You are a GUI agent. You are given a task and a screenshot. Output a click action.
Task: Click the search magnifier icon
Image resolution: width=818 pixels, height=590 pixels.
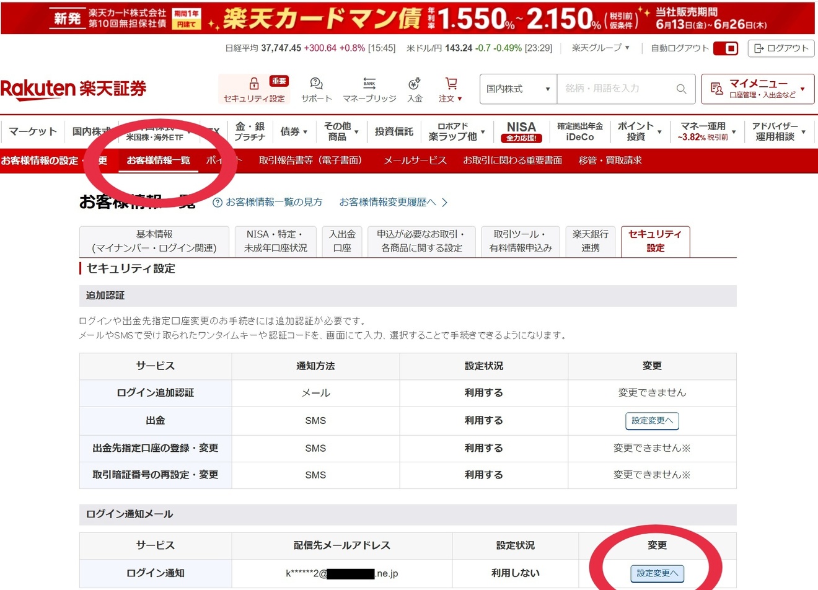[x=681, y=89]
